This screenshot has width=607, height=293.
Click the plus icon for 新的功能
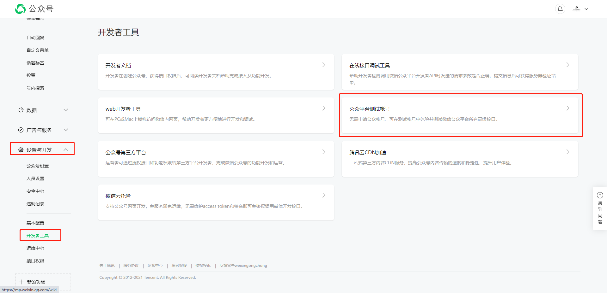[x=21, y=282]
